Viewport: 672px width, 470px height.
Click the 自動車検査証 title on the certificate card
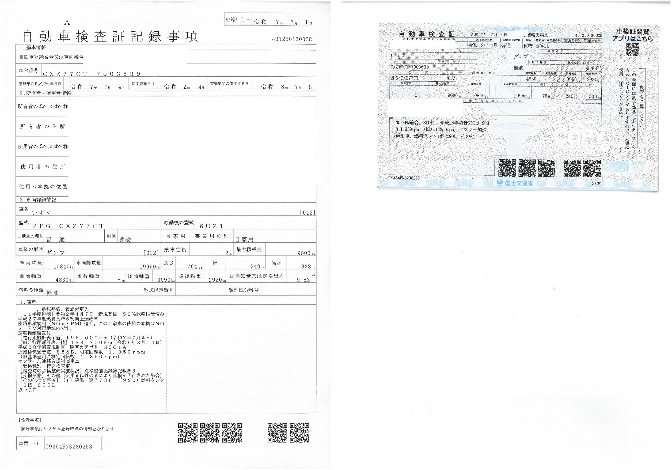click(x=427, y=34)
